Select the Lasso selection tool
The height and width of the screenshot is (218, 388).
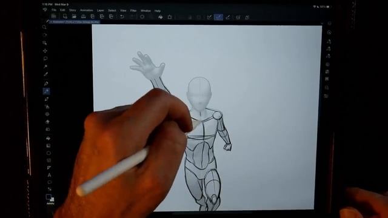(45, 59)
